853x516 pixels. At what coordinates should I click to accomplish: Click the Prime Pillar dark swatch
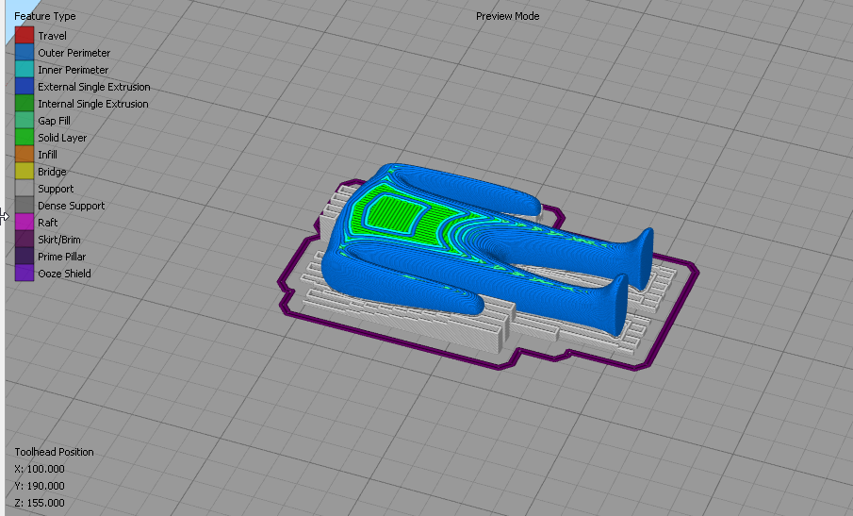pos(25,256)
